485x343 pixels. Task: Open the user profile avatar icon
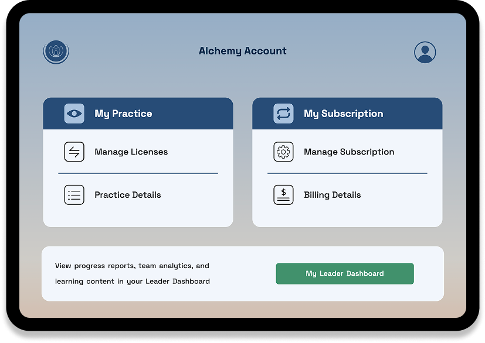click(425, 52)
